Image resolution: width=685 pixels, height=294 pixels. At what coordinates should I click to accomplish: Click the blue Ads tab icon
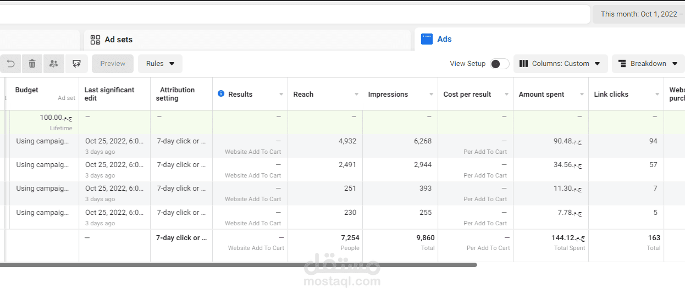click(x=427, y=39)
